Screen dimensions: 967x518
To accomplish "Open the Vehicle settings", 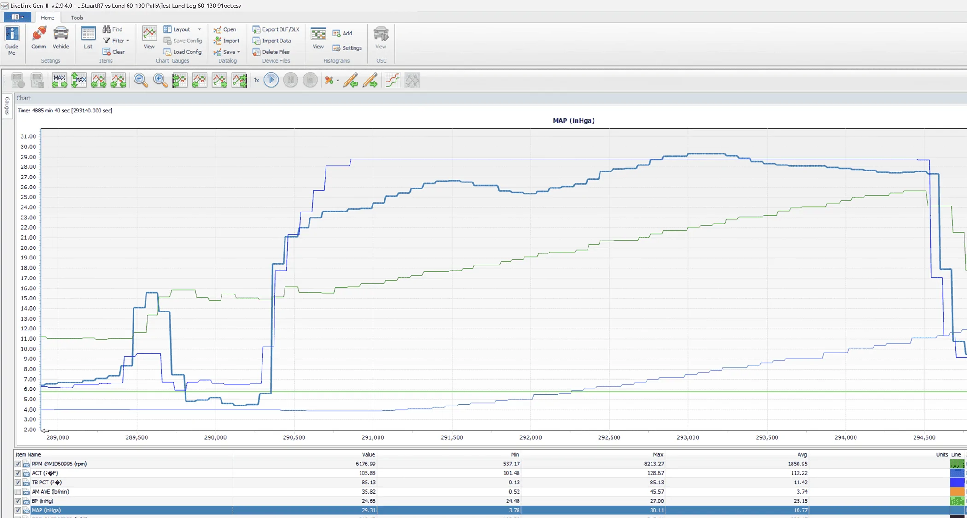I will [61, 38].
